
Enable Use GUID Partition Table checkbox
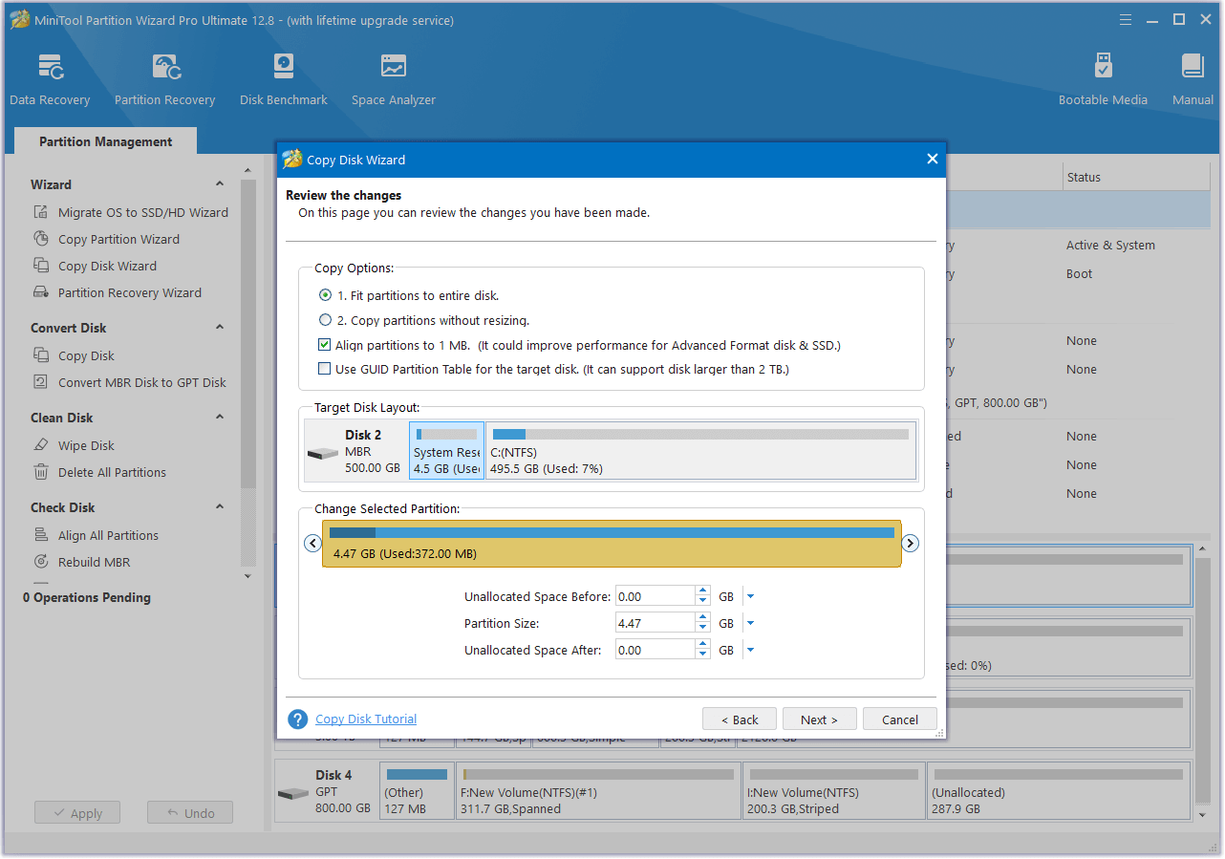click(x=325, y=369)
